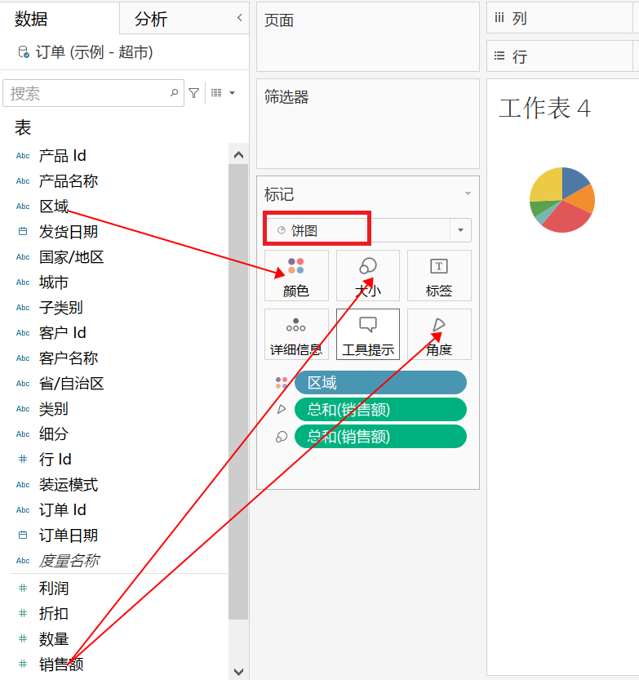
Task: Select the 客户名称 field
Action: [69, 358]
